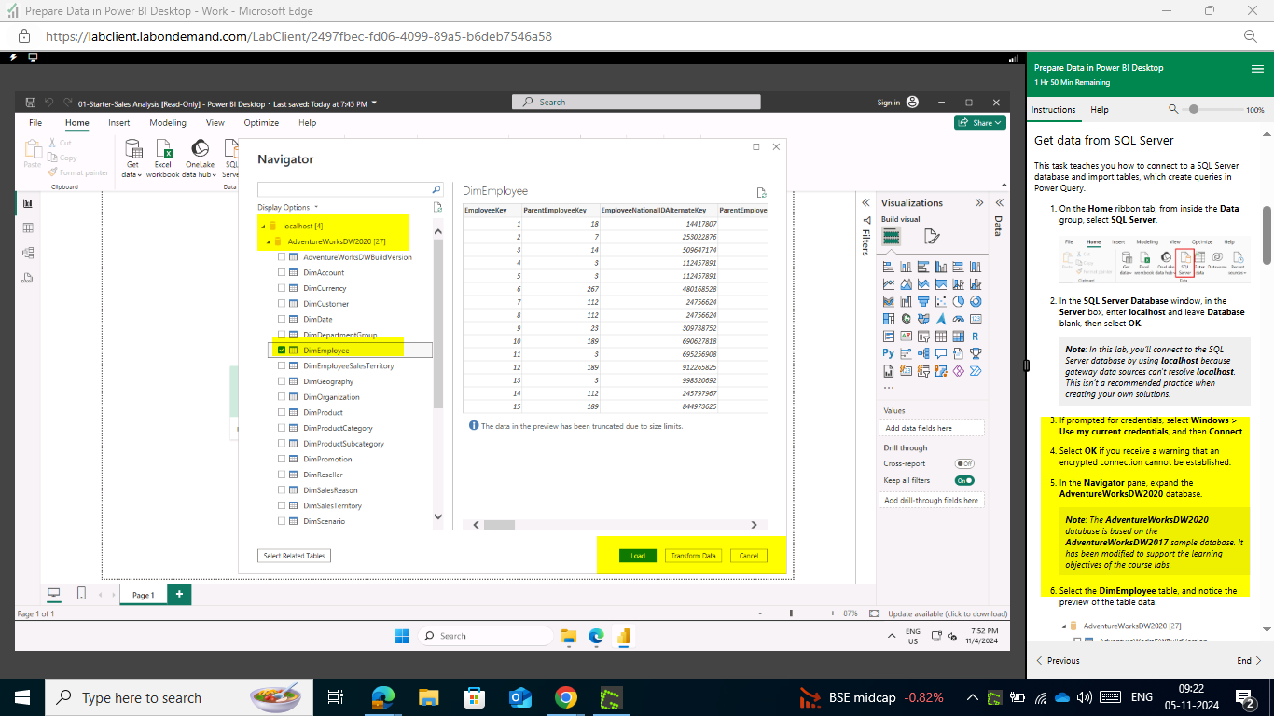Select the treemap visual
1274x716 pixels.
click(x=889, y=319)
